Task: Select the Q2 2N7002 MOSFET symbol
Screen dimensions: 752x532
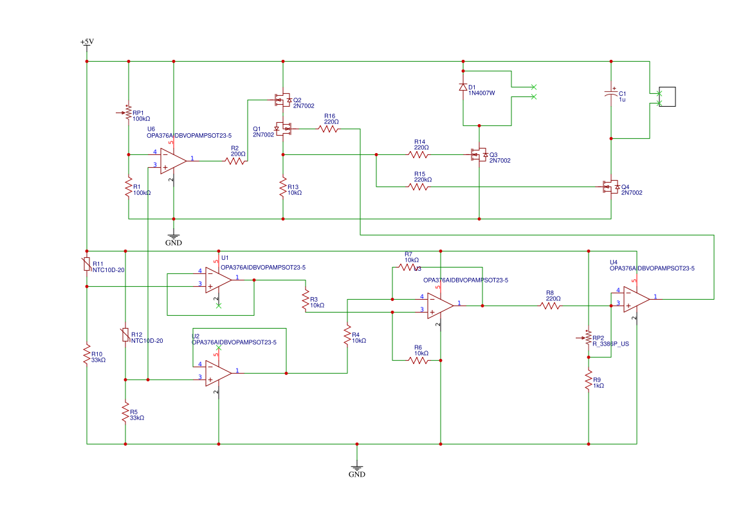Action: click(283, 100)
